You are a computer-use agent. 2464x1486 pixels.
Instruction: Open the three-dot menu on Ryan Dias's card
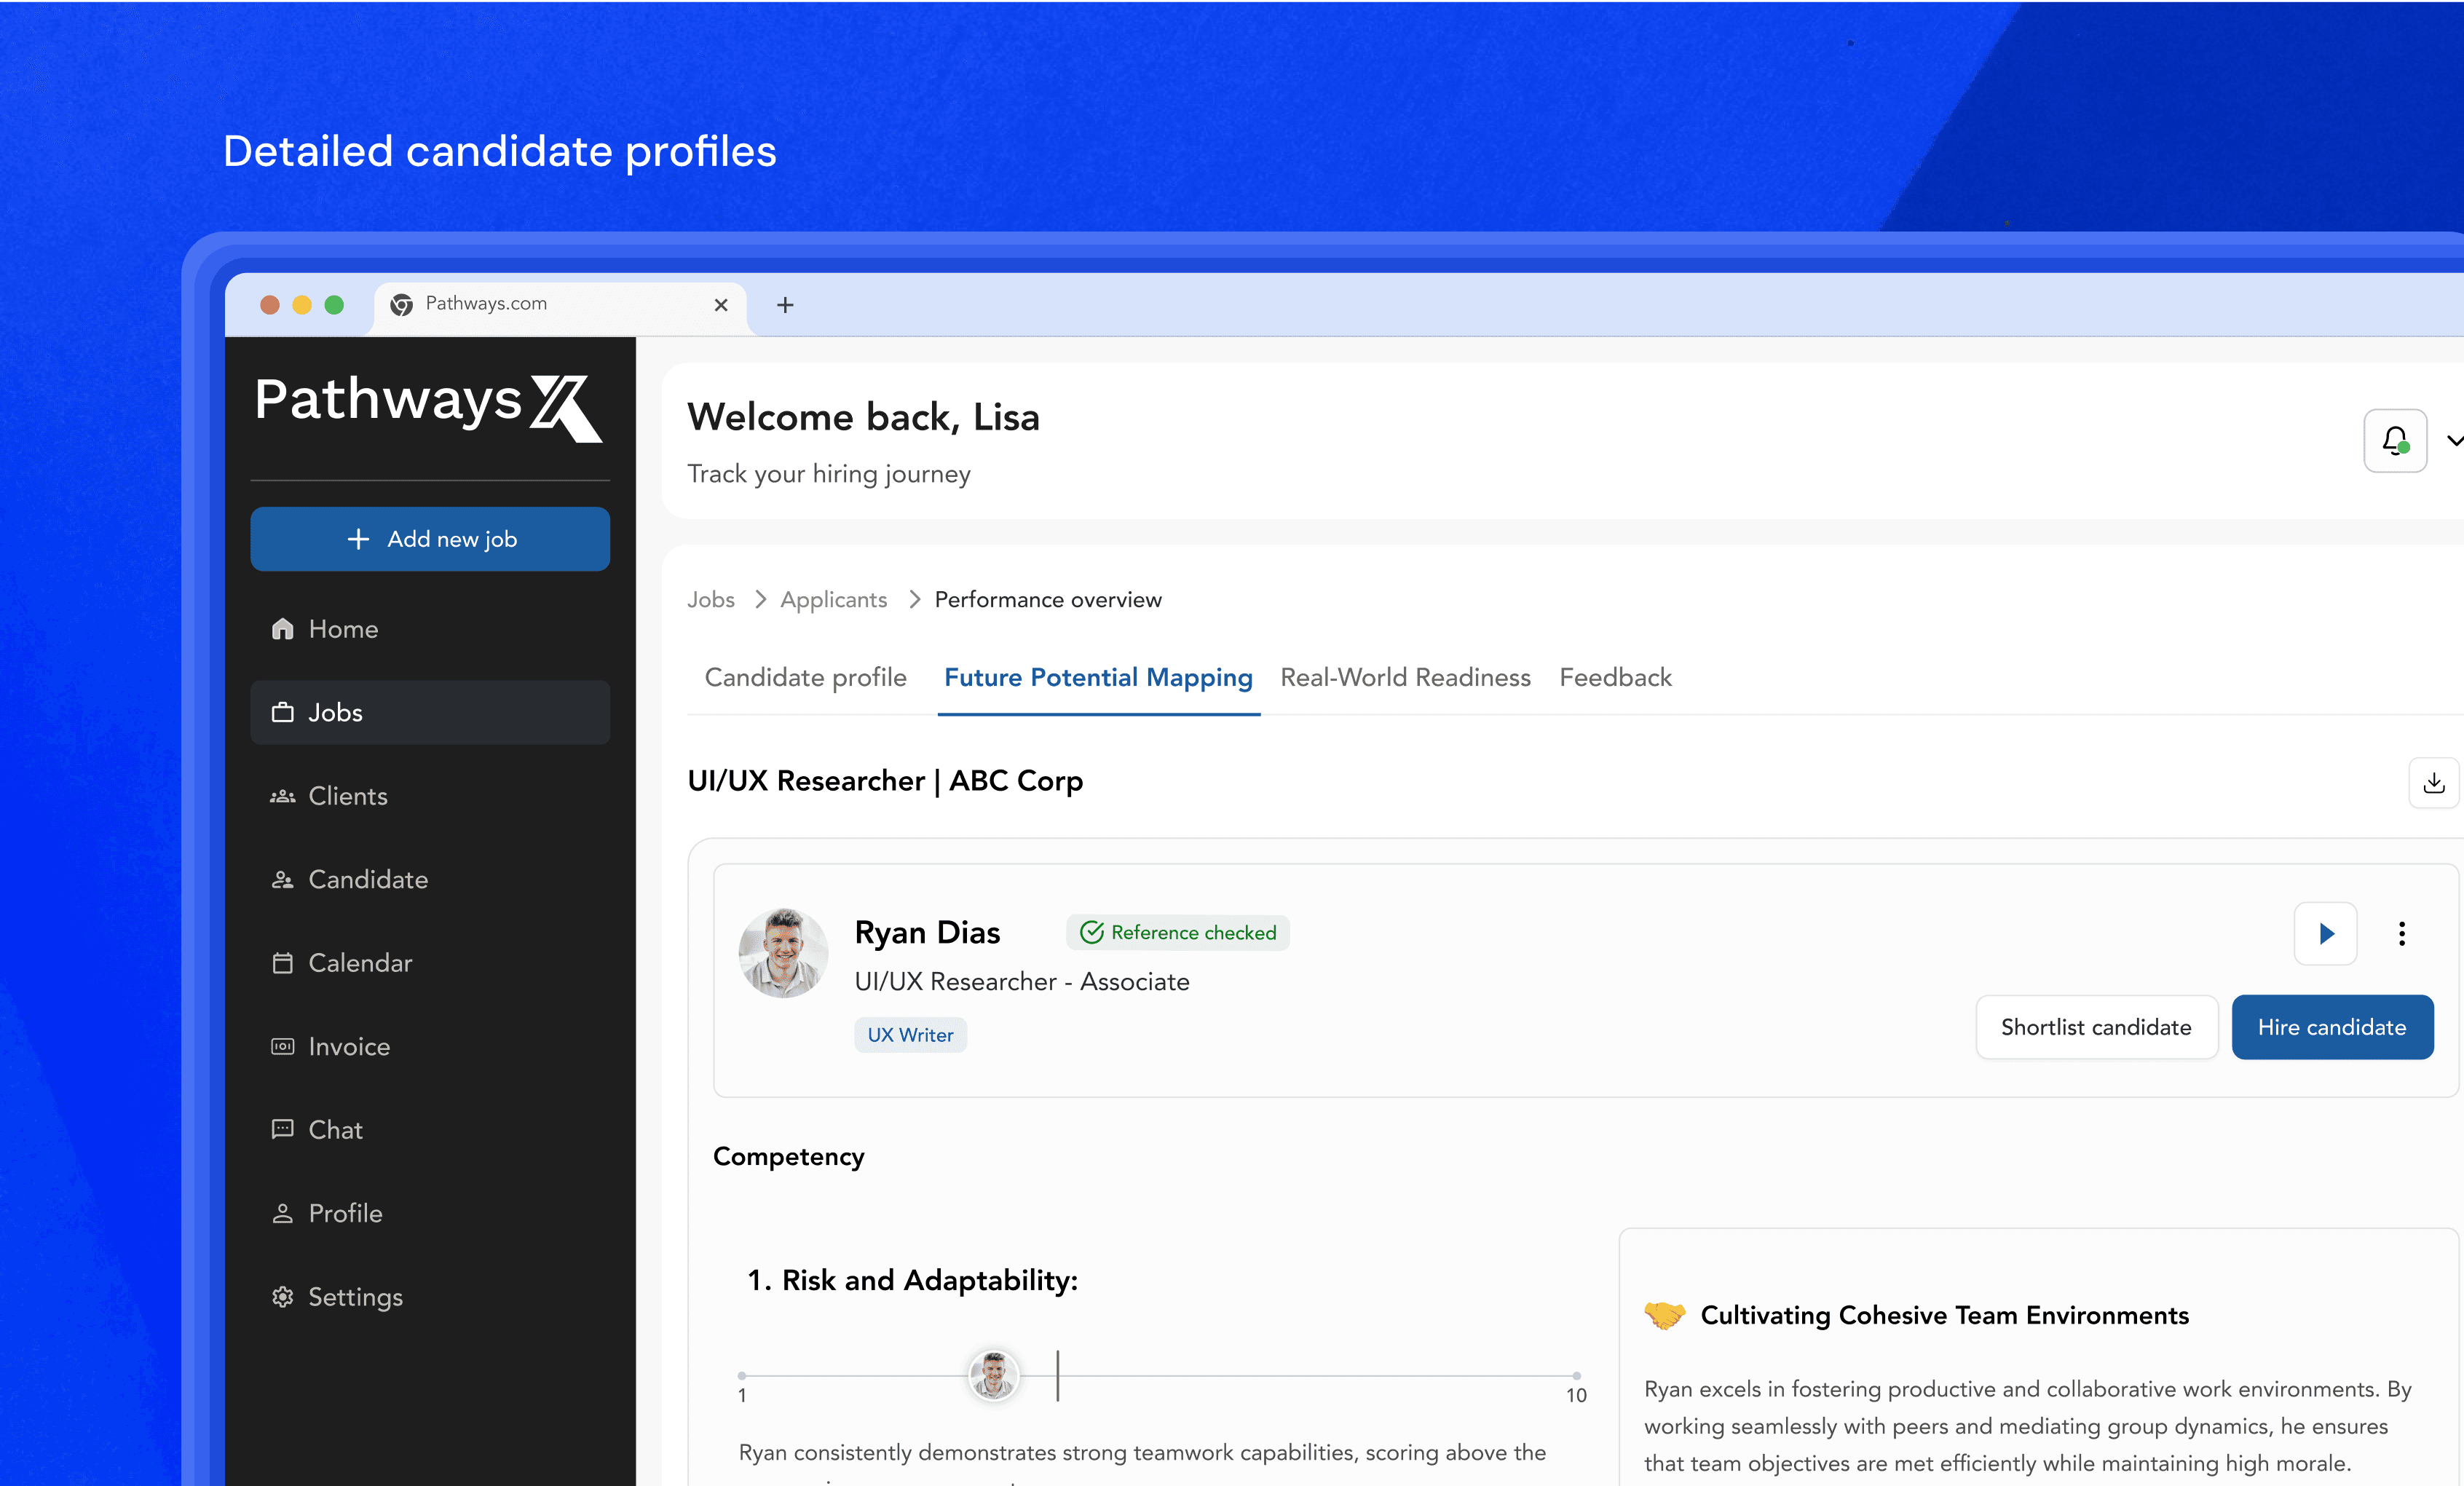pos(2401,933)
